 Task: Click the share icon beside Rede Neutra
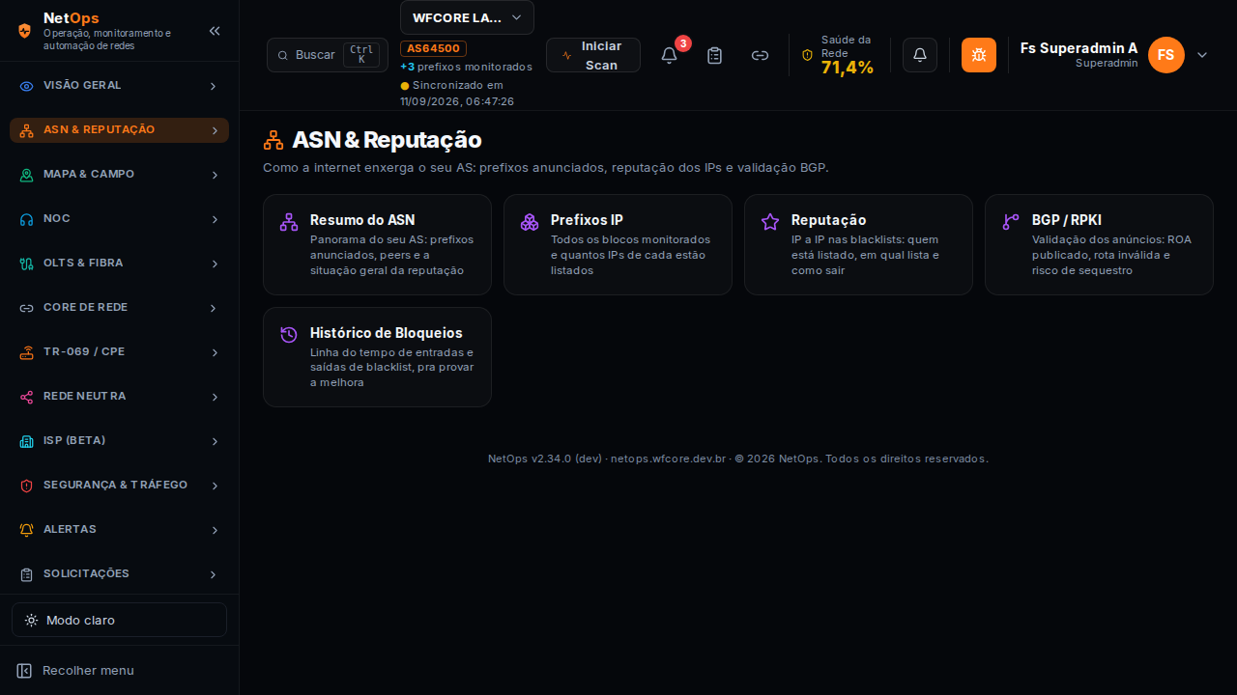(27, 397)
